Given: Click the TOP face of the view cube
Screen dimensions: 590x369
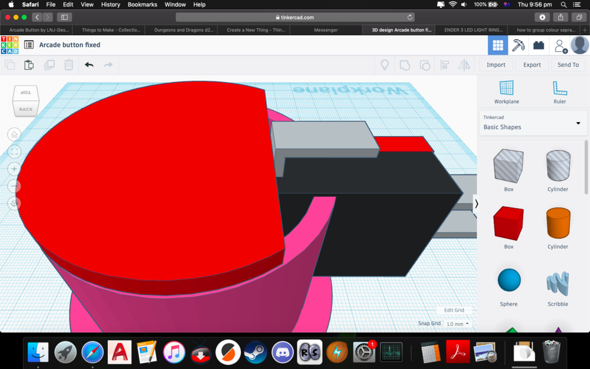Looking at the screenshot, I should coord(27,92).
